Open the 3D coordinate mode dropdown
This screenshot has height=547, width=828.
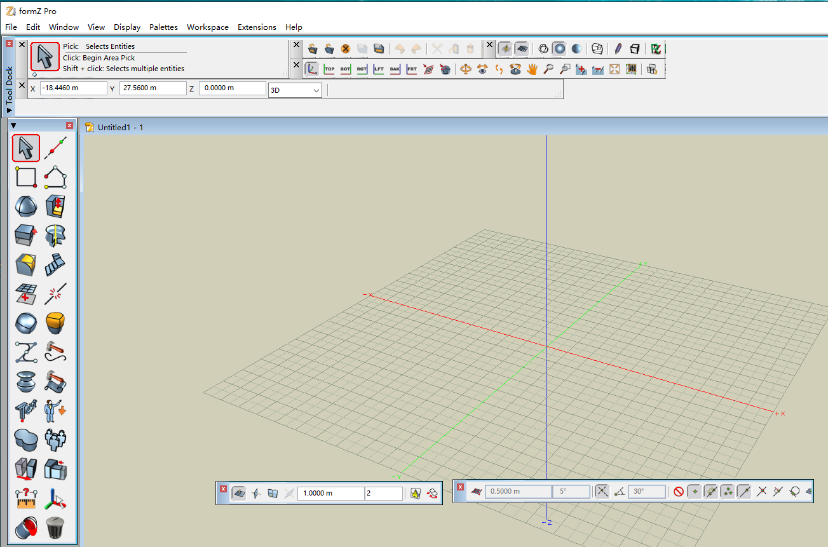(295, 90)
